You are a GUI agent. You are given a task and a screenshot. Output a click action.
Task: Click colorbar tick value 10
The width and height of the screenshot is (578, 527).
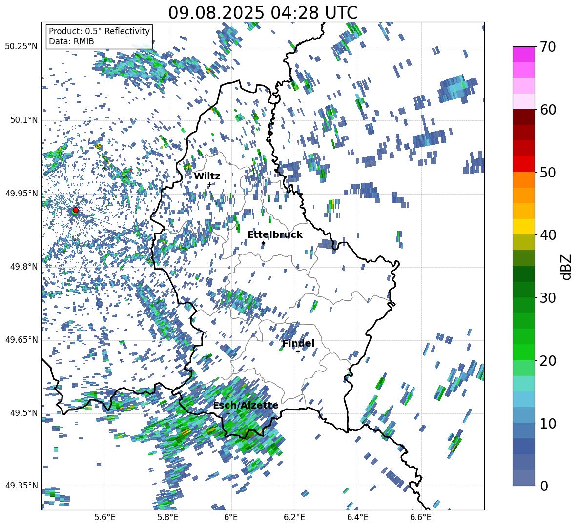pos(548,423)
